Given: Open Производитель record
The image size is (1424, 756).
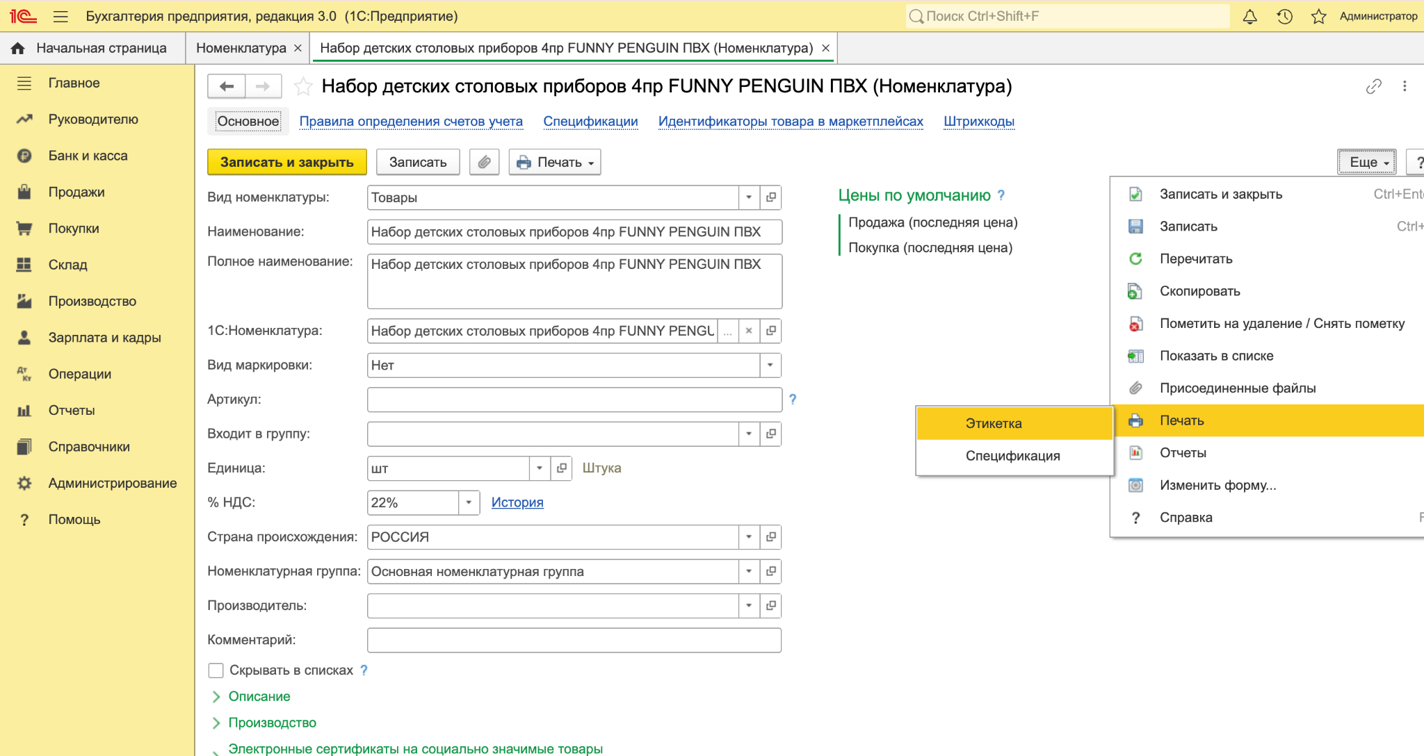Looking at the screenshot, I should [x=770, y=605].
